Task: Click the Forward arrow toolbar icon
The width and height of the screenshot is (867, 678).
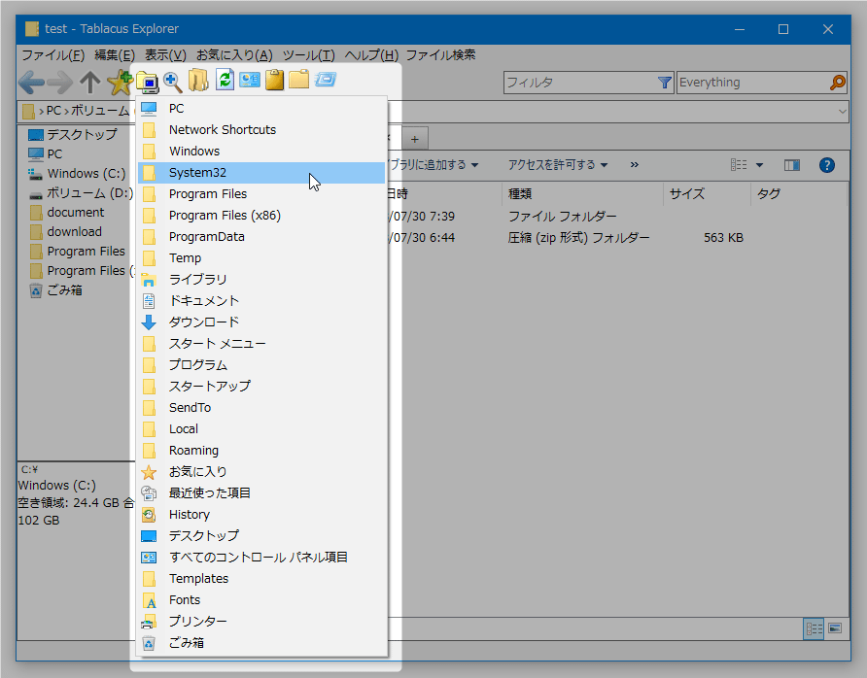Action: 59,83
